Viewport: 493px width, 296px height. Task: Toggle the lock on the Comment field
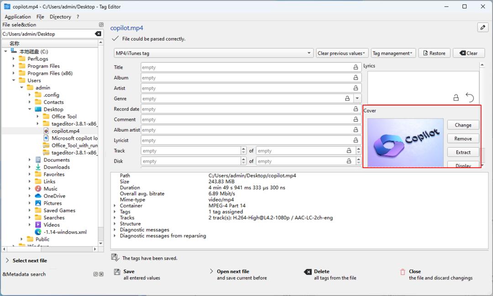coord(356,120)
